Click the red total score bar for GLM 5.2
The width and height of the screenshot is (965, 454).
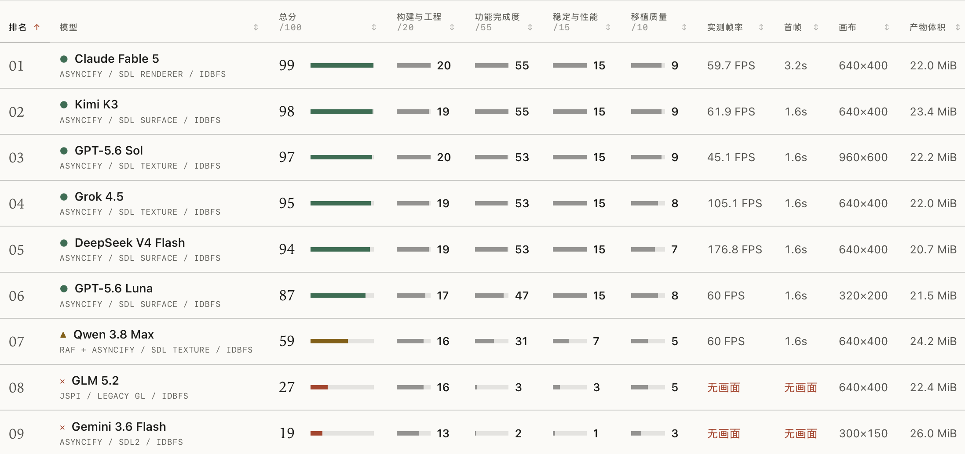[x=319, y=387]
